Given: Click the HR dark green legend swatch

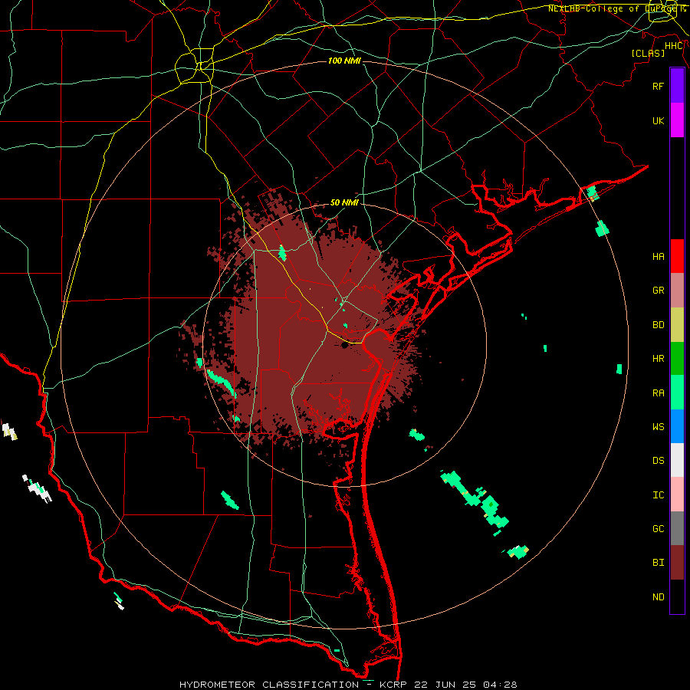Looking at the screenshot, I should pos(677,359).
